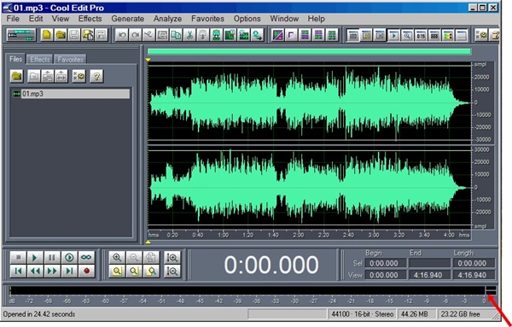Image resolution: width=512 pixels, height=327 pixels.
Task: Toggle looped playback infinity button
Action: [x=86, y=258]
